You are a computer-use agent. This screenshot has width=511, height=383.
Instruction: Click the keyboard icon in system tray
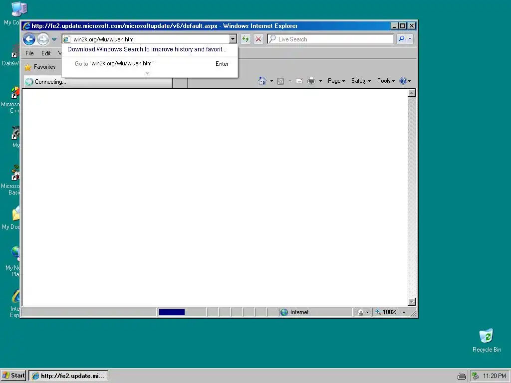tap(462, 376)
